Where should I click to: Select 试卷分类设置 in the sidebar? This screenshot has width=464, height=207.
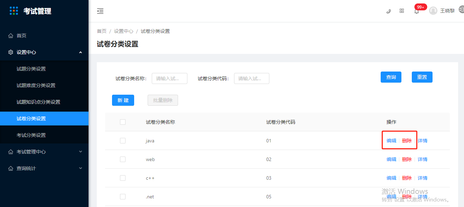coord(44,119)
